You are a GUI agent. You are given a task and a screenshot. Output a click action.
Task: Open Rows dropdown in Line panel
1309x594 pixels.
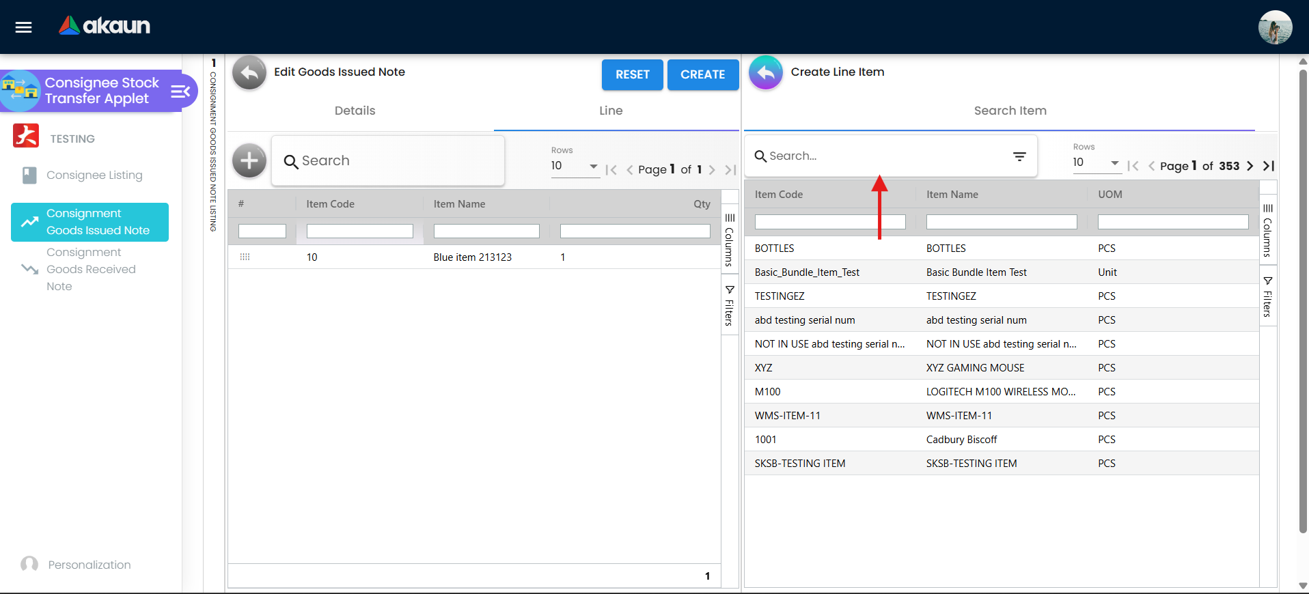click(575, 166)
